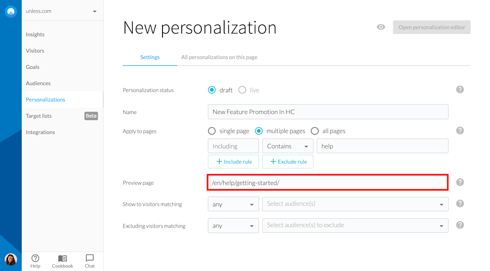490x271 pixels.
Task: Click the Name input field
Action: point(327,112)
